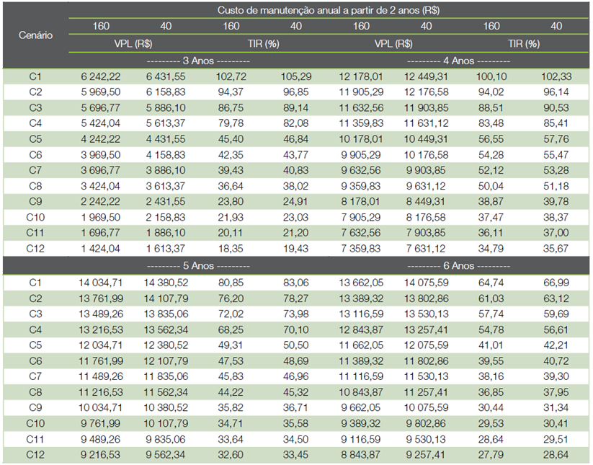Screen dimensions: 593x465
Task: Select the value 14 034,71
Action: tap(101, 283)
